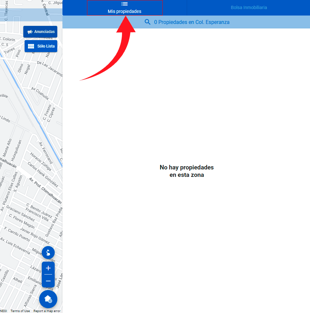Click the C. Fresno street label

[x=47, y=112]
